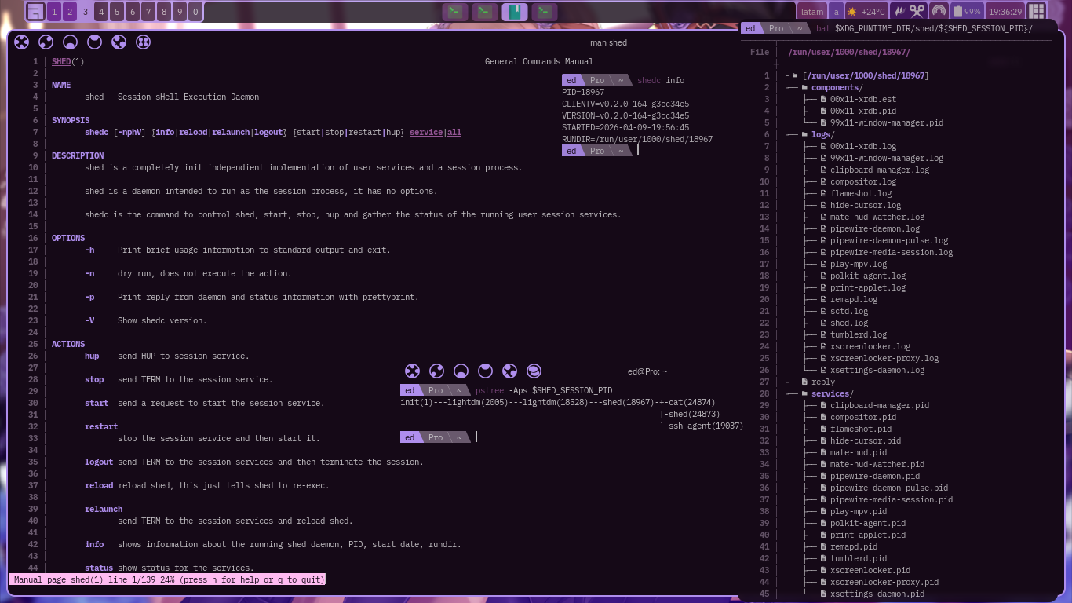The height and width of the screenshot is (603, 1072).
Task: Open the scissors screenshot tool in the tray
Action: click(917, 12)
